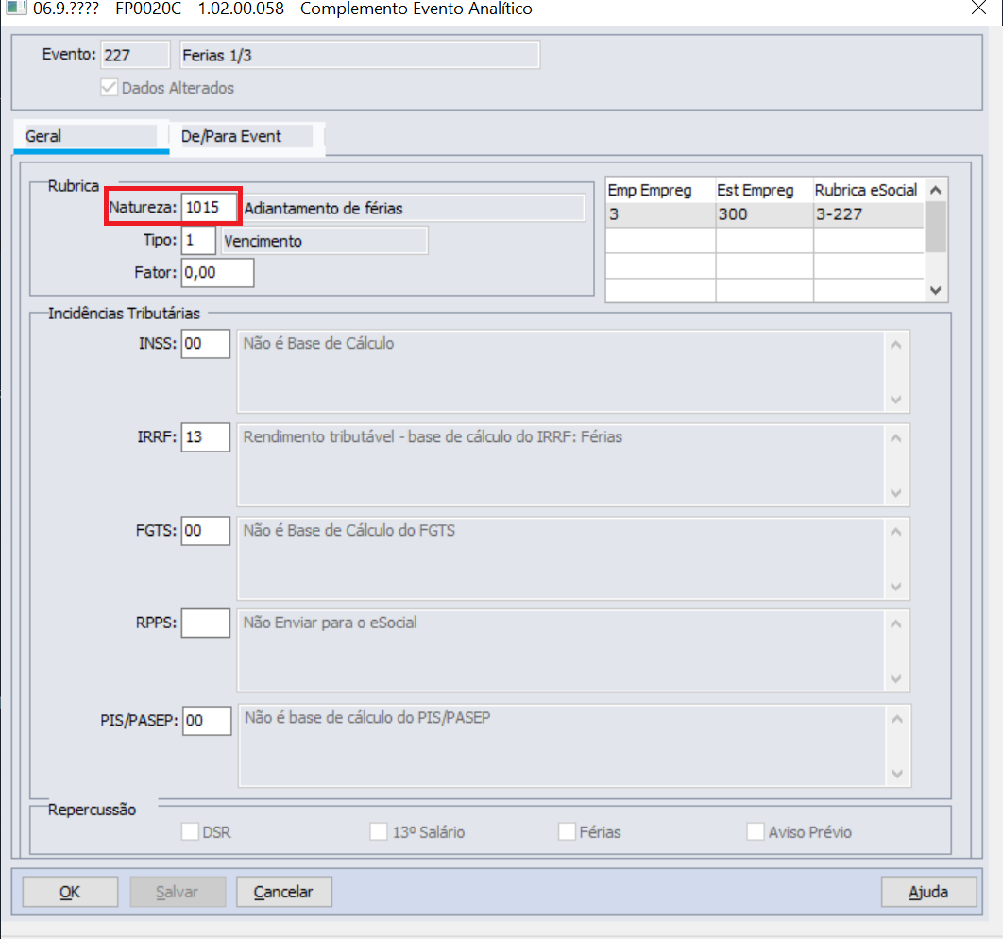Image resolution: width=1003 pixels, height=939 pixels.
Task: Click text Não é Base de Cálculo do FGTS
Action: (x=349, y=530)
